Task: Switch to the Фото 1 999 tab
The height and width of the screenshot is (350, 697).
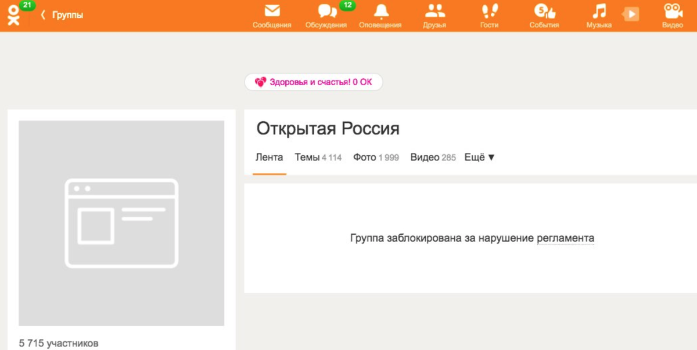Action: click(x=376, y=157)
